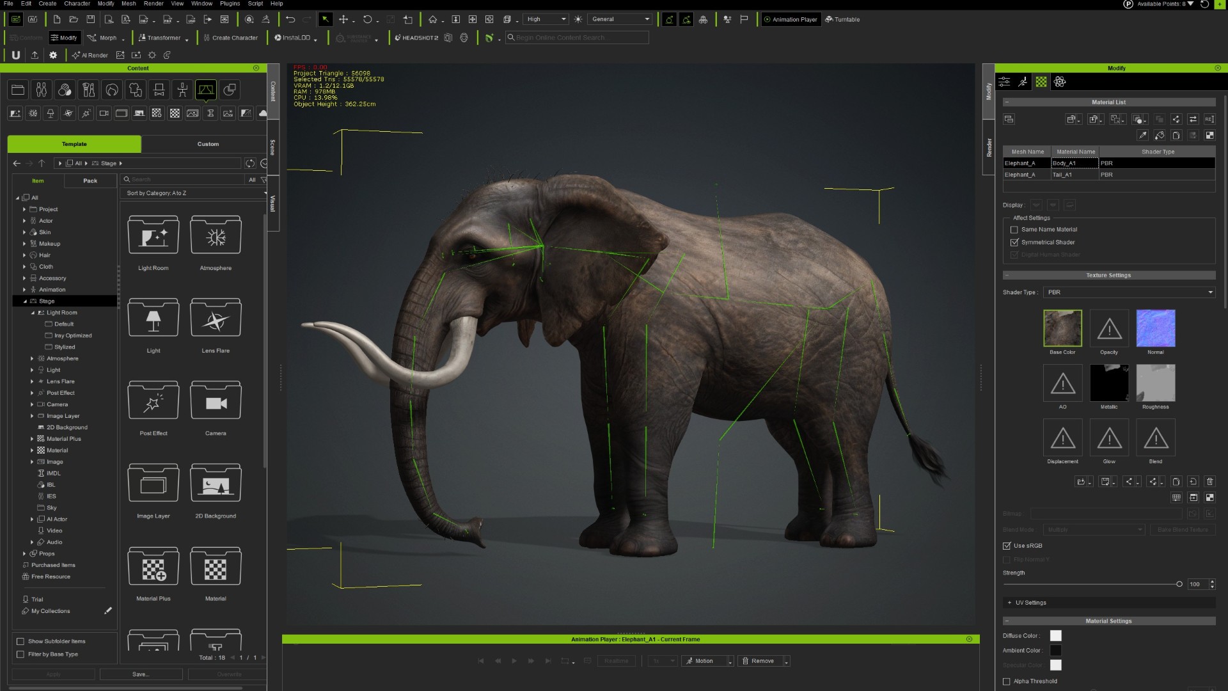Open the Light Room folder thumbnail
The width and height of the screenshot is (1228, 691).
click(x=153, y=235)
